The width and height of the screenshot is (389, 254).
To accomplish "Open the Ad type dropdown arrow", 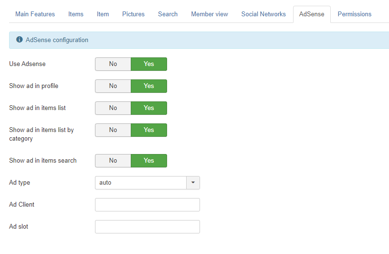I will (193, 183).
